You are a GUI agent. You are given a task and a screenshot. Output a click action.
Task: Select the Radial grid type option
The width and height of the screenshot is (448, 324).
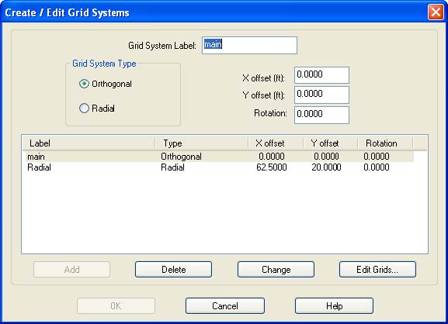(x=84, y=109)
